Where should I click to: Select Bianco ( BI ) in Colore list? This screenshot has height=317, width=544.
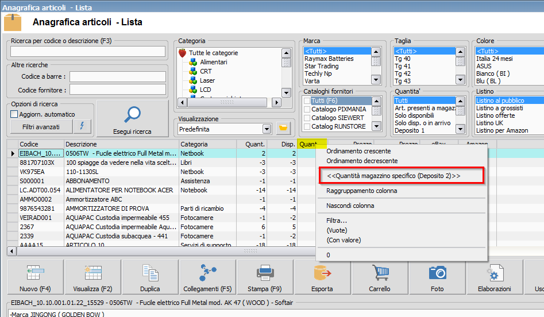[x=510, y=74]
